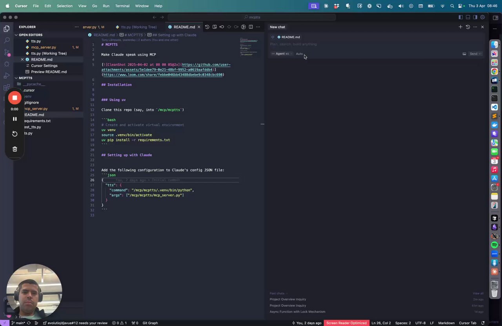Image resolution: width=502 pixels, height=326 pixels.
Task: Open Spotlight search in macOS menu bar
Action: pyautogui.click(x=452, y=6)
